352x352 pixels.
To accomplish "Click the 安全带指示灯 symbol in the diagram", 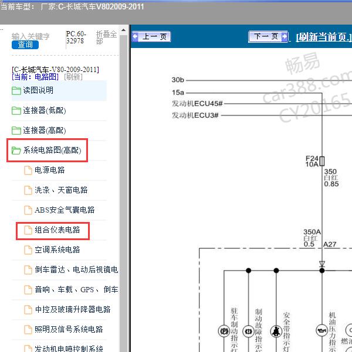I will [276, 331].
